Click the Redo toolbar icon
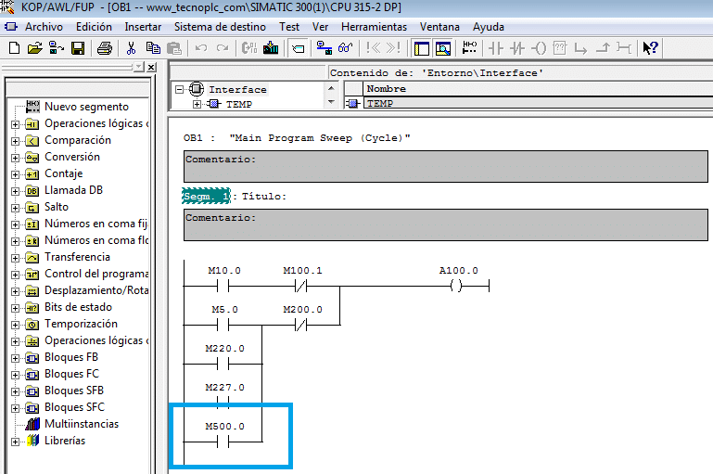713x474 pixels. 223,47
